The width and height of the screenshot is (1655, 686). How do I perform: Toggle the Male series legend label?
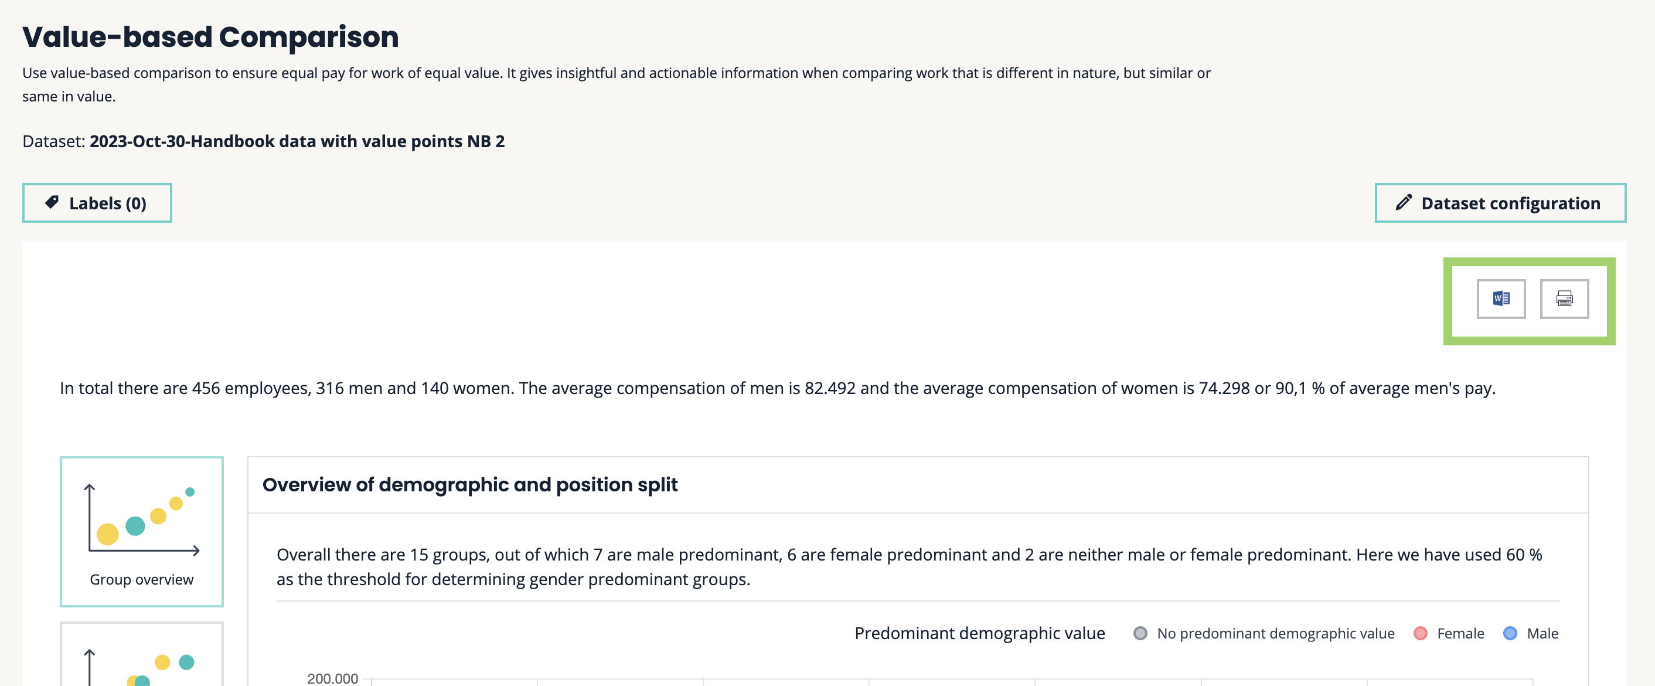[x=1542, y=633]
